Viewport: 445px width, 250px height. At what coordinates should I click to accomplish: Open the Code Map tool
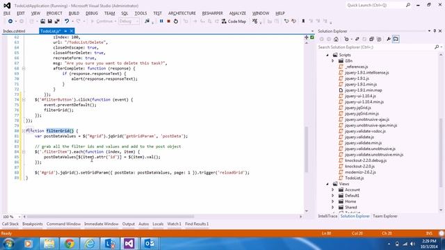click(234, 22)
